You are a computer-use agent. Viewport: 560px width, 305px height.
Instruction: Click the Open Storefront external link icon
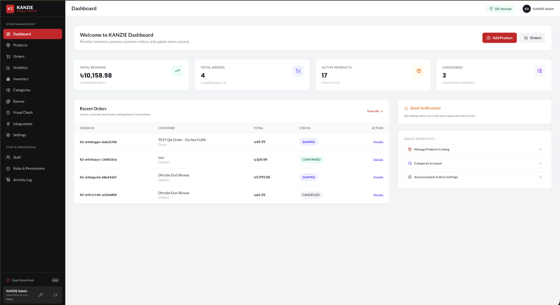(8, 280)
